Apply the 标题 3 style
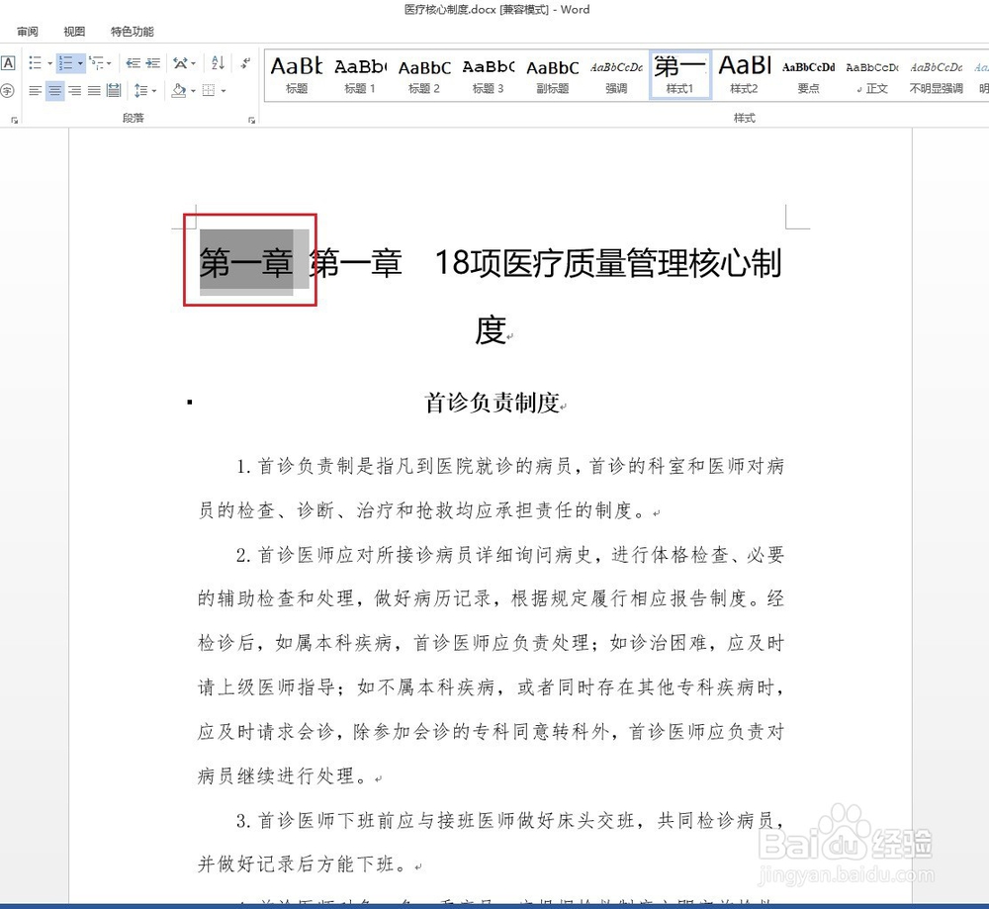This screenshot has width=989, height=909. 489,75
